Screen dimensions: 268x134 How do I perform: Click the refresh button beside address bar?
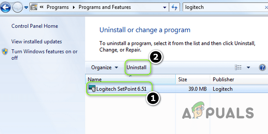click(174, 7)
